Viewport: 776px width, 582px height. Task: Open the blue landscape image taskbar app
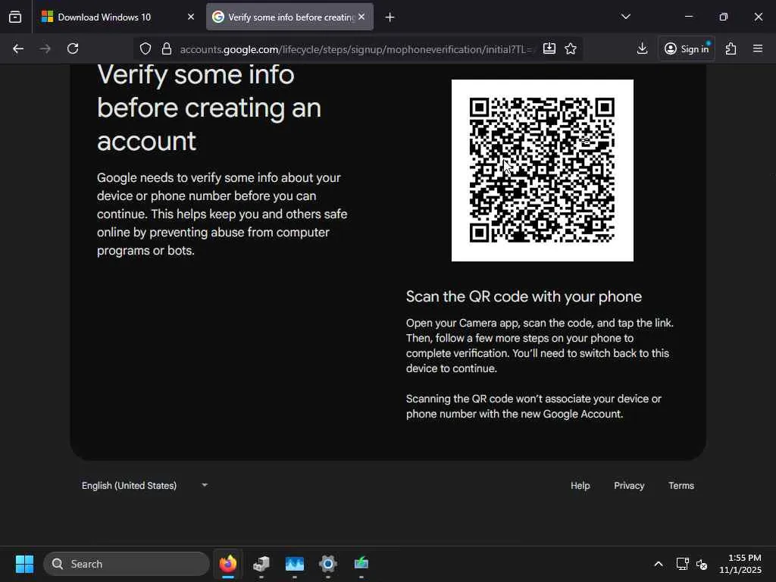[295, 564]
